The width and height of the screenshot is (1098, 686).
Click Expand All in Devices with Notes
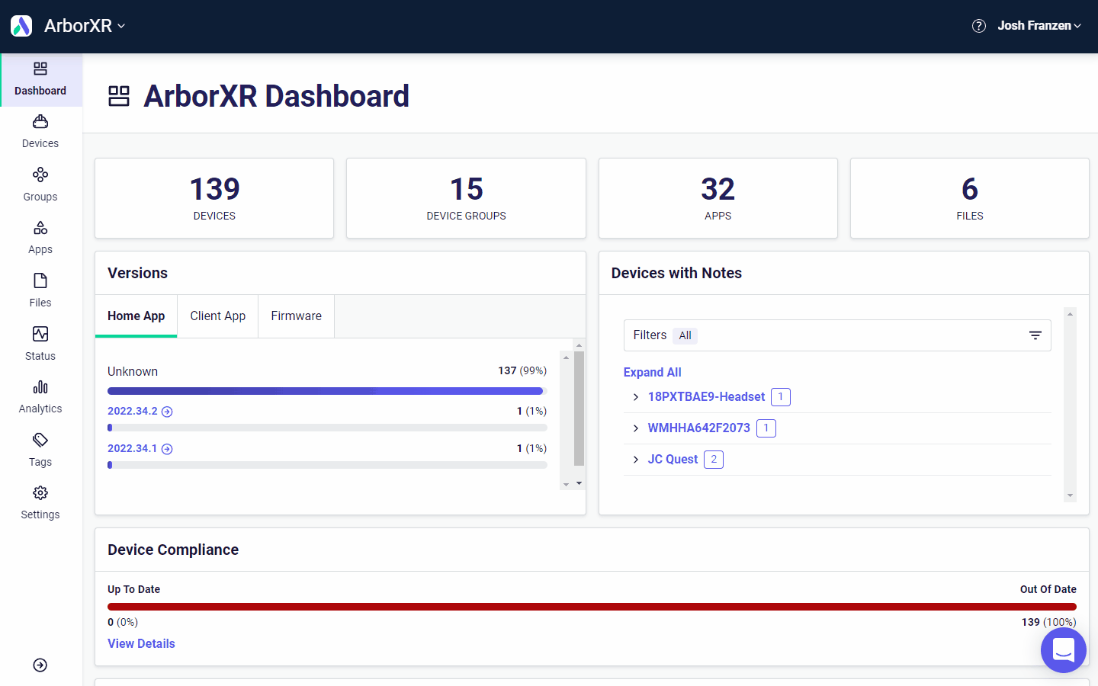pos(653,372)
